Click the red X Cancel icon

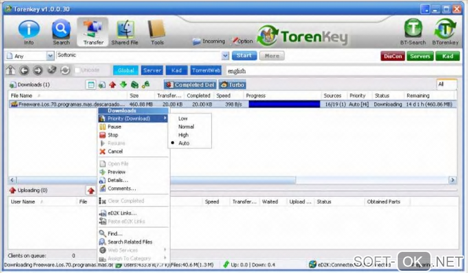click(103, 151)
